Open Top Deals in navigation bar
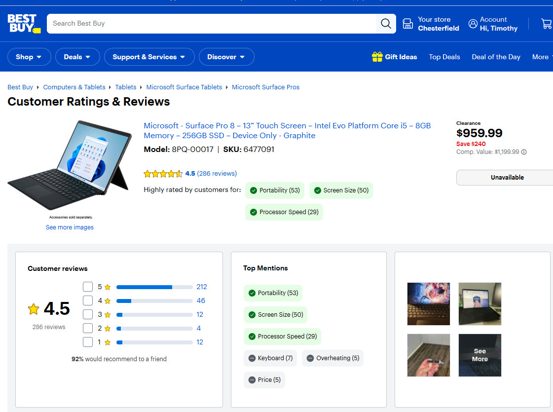The image size is (553, 412). (444, 57)
